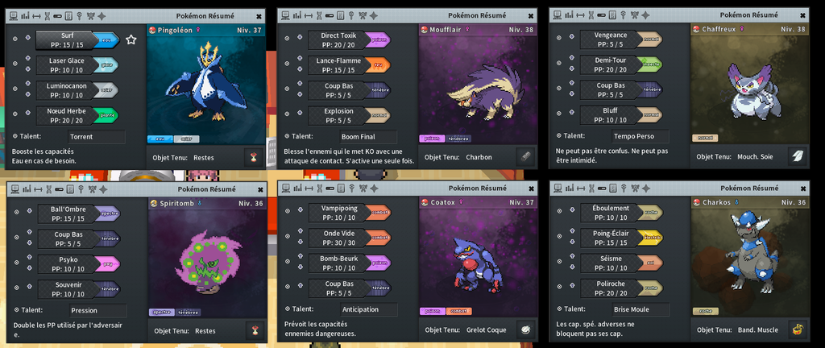Click the Tempo Perso talent field
Image resolution: width=825 pixels, height=348 pixels.
(x=641, y=136)
